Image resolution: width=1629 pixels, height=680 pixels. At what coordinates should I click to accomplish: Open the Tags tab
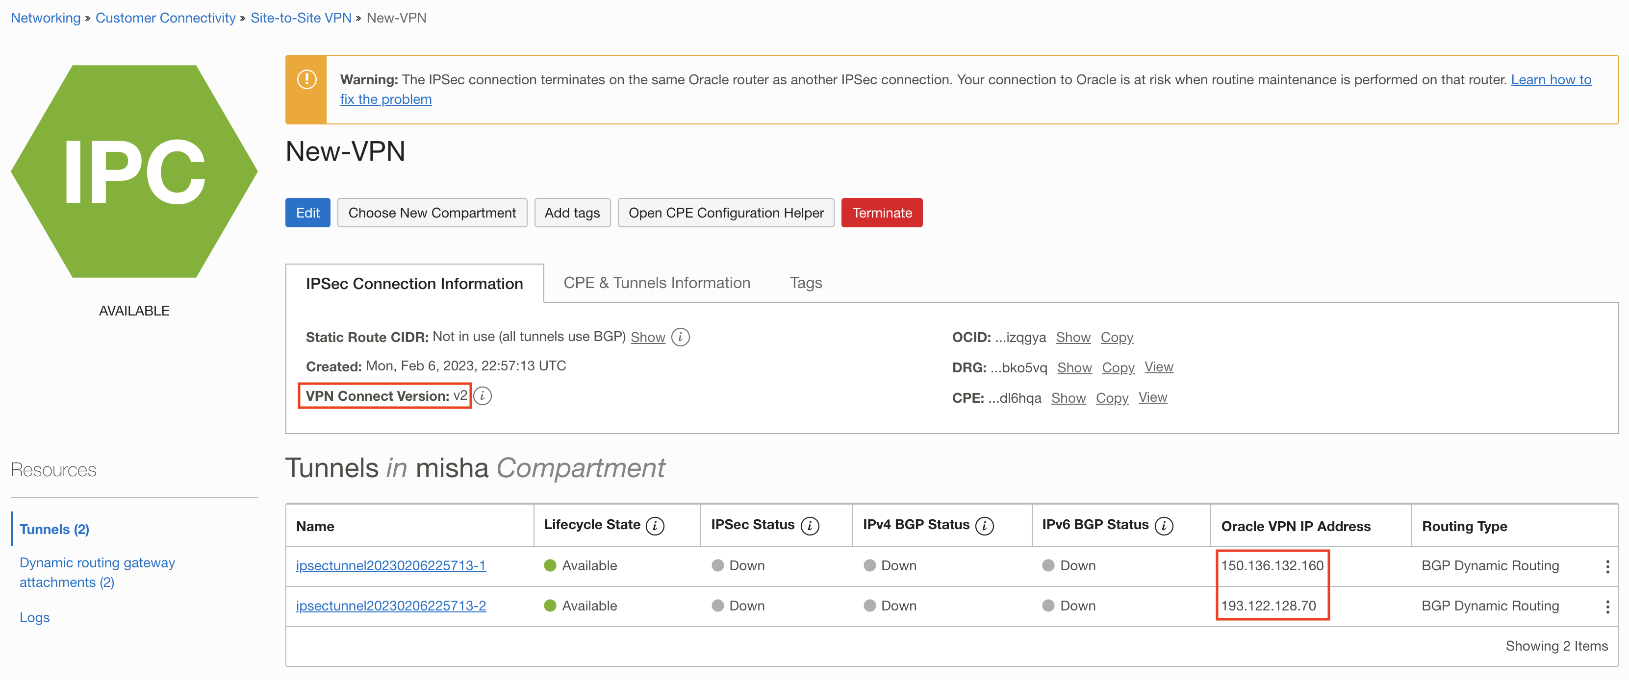[805, 283]
